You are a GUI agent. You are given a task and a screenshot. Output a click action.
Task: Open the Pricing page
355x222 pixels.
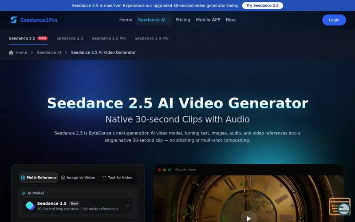click(183, 20)
